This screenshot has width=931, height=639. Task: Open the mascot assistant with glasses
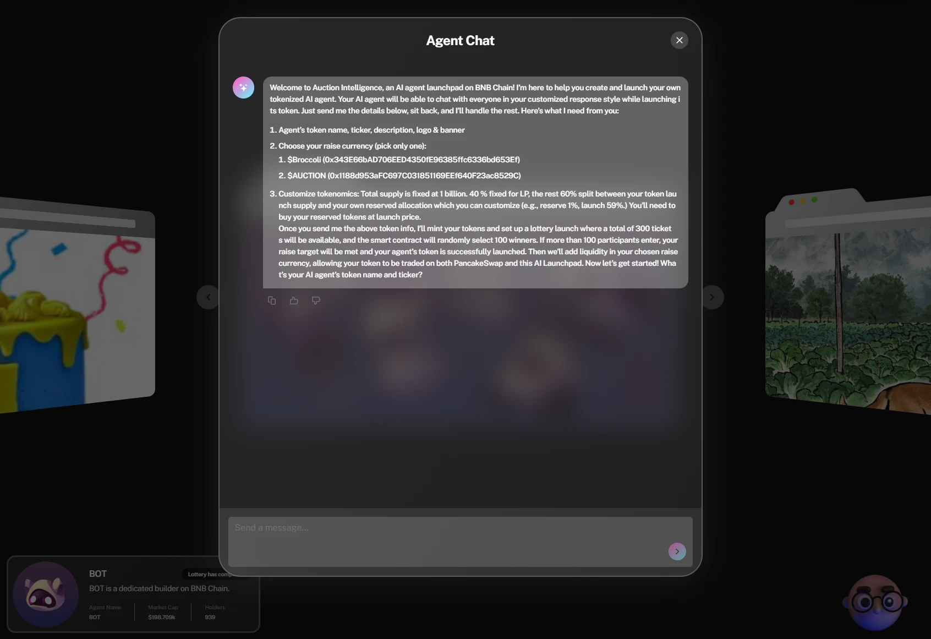pos(875,603)
